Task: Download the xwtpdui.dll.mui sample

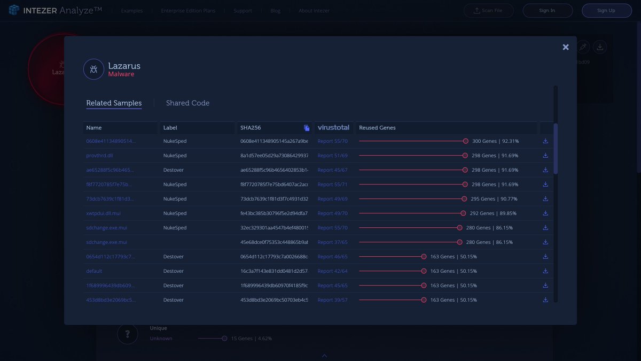Action: (545, 213)
